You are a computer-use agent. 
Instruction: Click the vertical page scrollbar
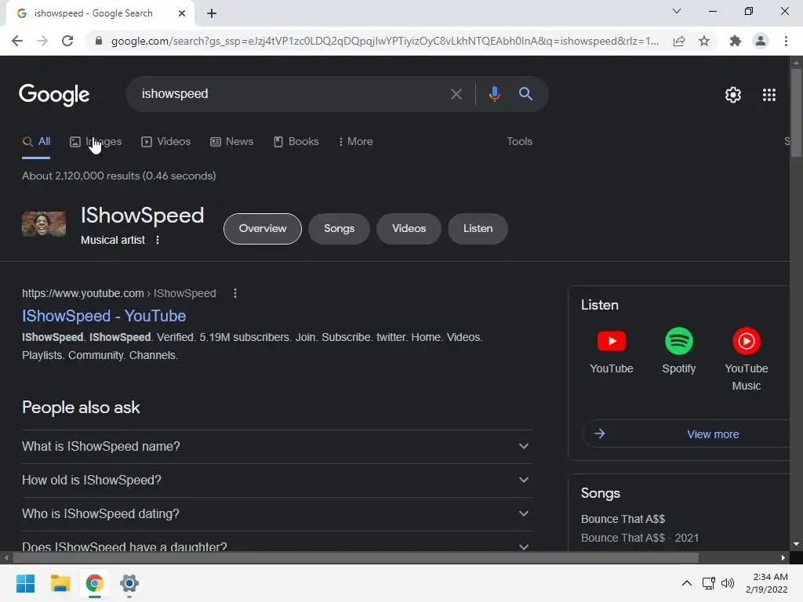coord(796,113)
